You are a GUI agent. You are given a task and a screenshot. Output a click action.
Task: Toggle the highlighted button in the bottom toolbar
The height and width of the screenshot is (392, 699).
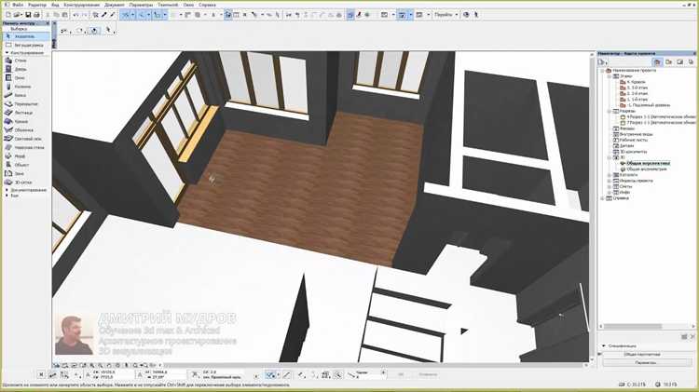(x=270, y=375)
